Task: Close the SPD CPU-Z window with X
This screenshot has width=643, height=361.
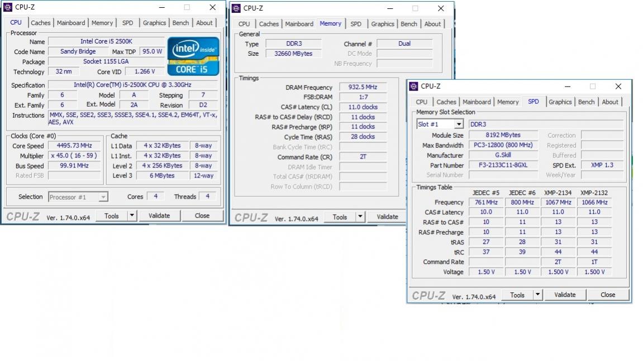Action: [618, 86]
